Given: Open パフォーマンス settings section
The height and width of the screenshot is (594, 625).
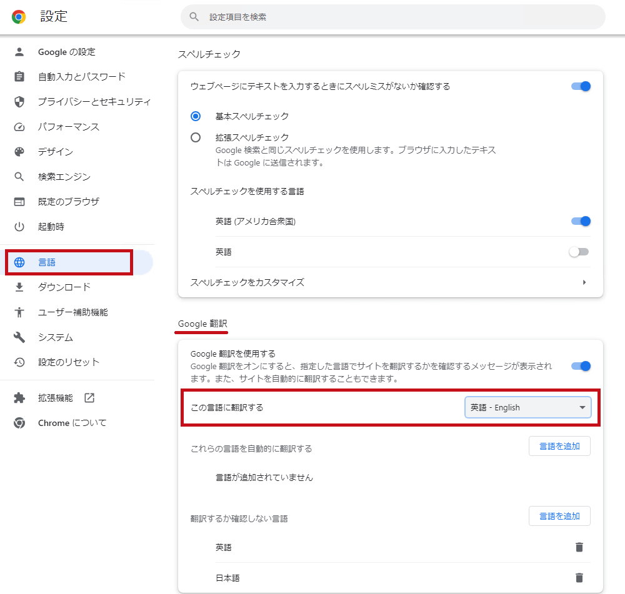Looking at the screenshot, I should pyautogui.click(x=69, y=127).
